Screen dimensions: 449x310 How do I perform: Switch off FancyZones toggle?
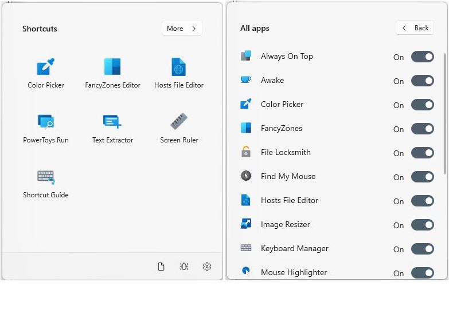tap(423, 129)
